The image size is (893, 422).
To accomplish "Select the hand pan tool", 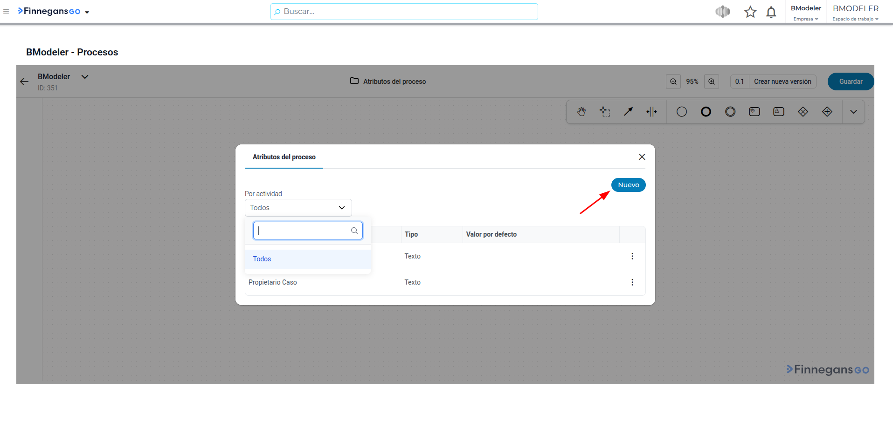I will point(581,112).
